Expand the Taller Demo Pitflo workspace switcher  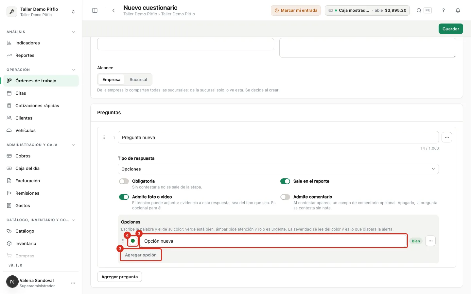tap(41, 12)
